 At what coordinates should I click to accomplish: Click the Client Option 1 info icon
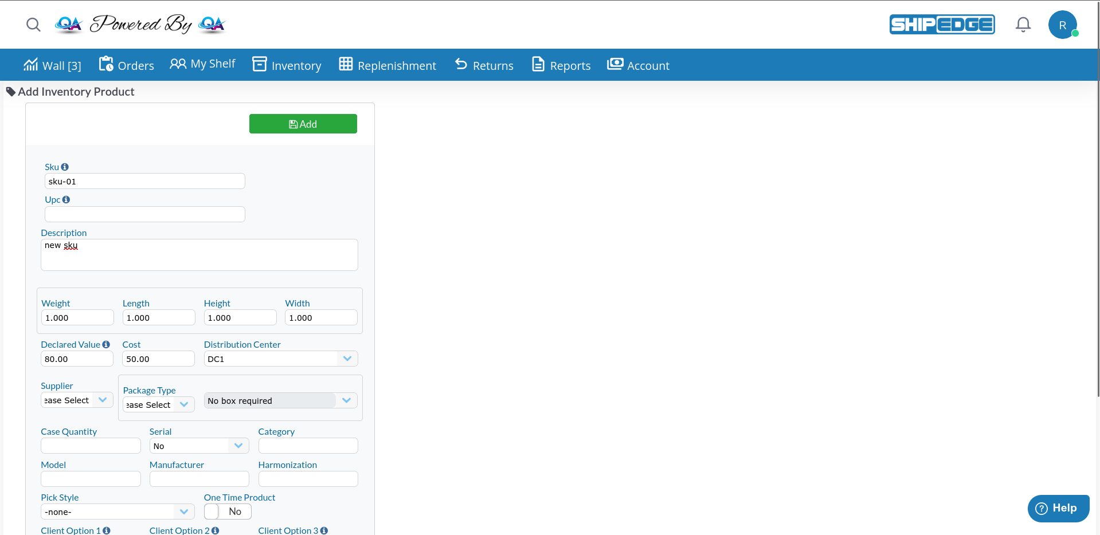107,530
